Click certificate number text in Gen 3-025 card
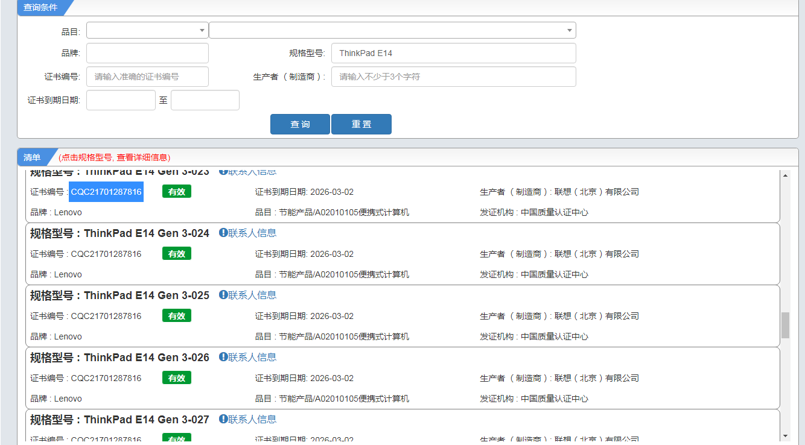 click(x=106, y=316)
